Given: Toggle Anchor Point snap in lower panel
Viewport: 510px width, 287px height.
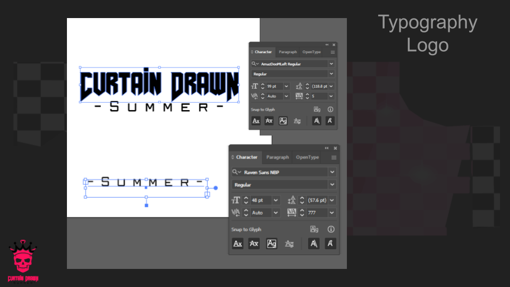Looking at the screenshot, I should (x=330, y=243).
